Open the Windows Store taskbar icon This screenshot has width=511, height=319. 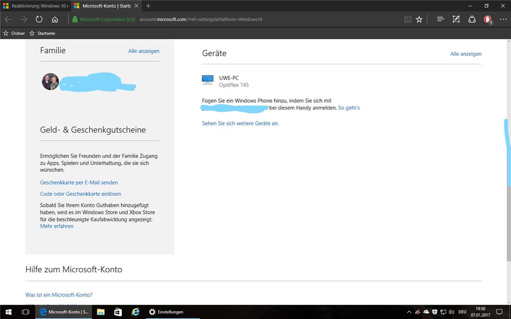point(118,312)
